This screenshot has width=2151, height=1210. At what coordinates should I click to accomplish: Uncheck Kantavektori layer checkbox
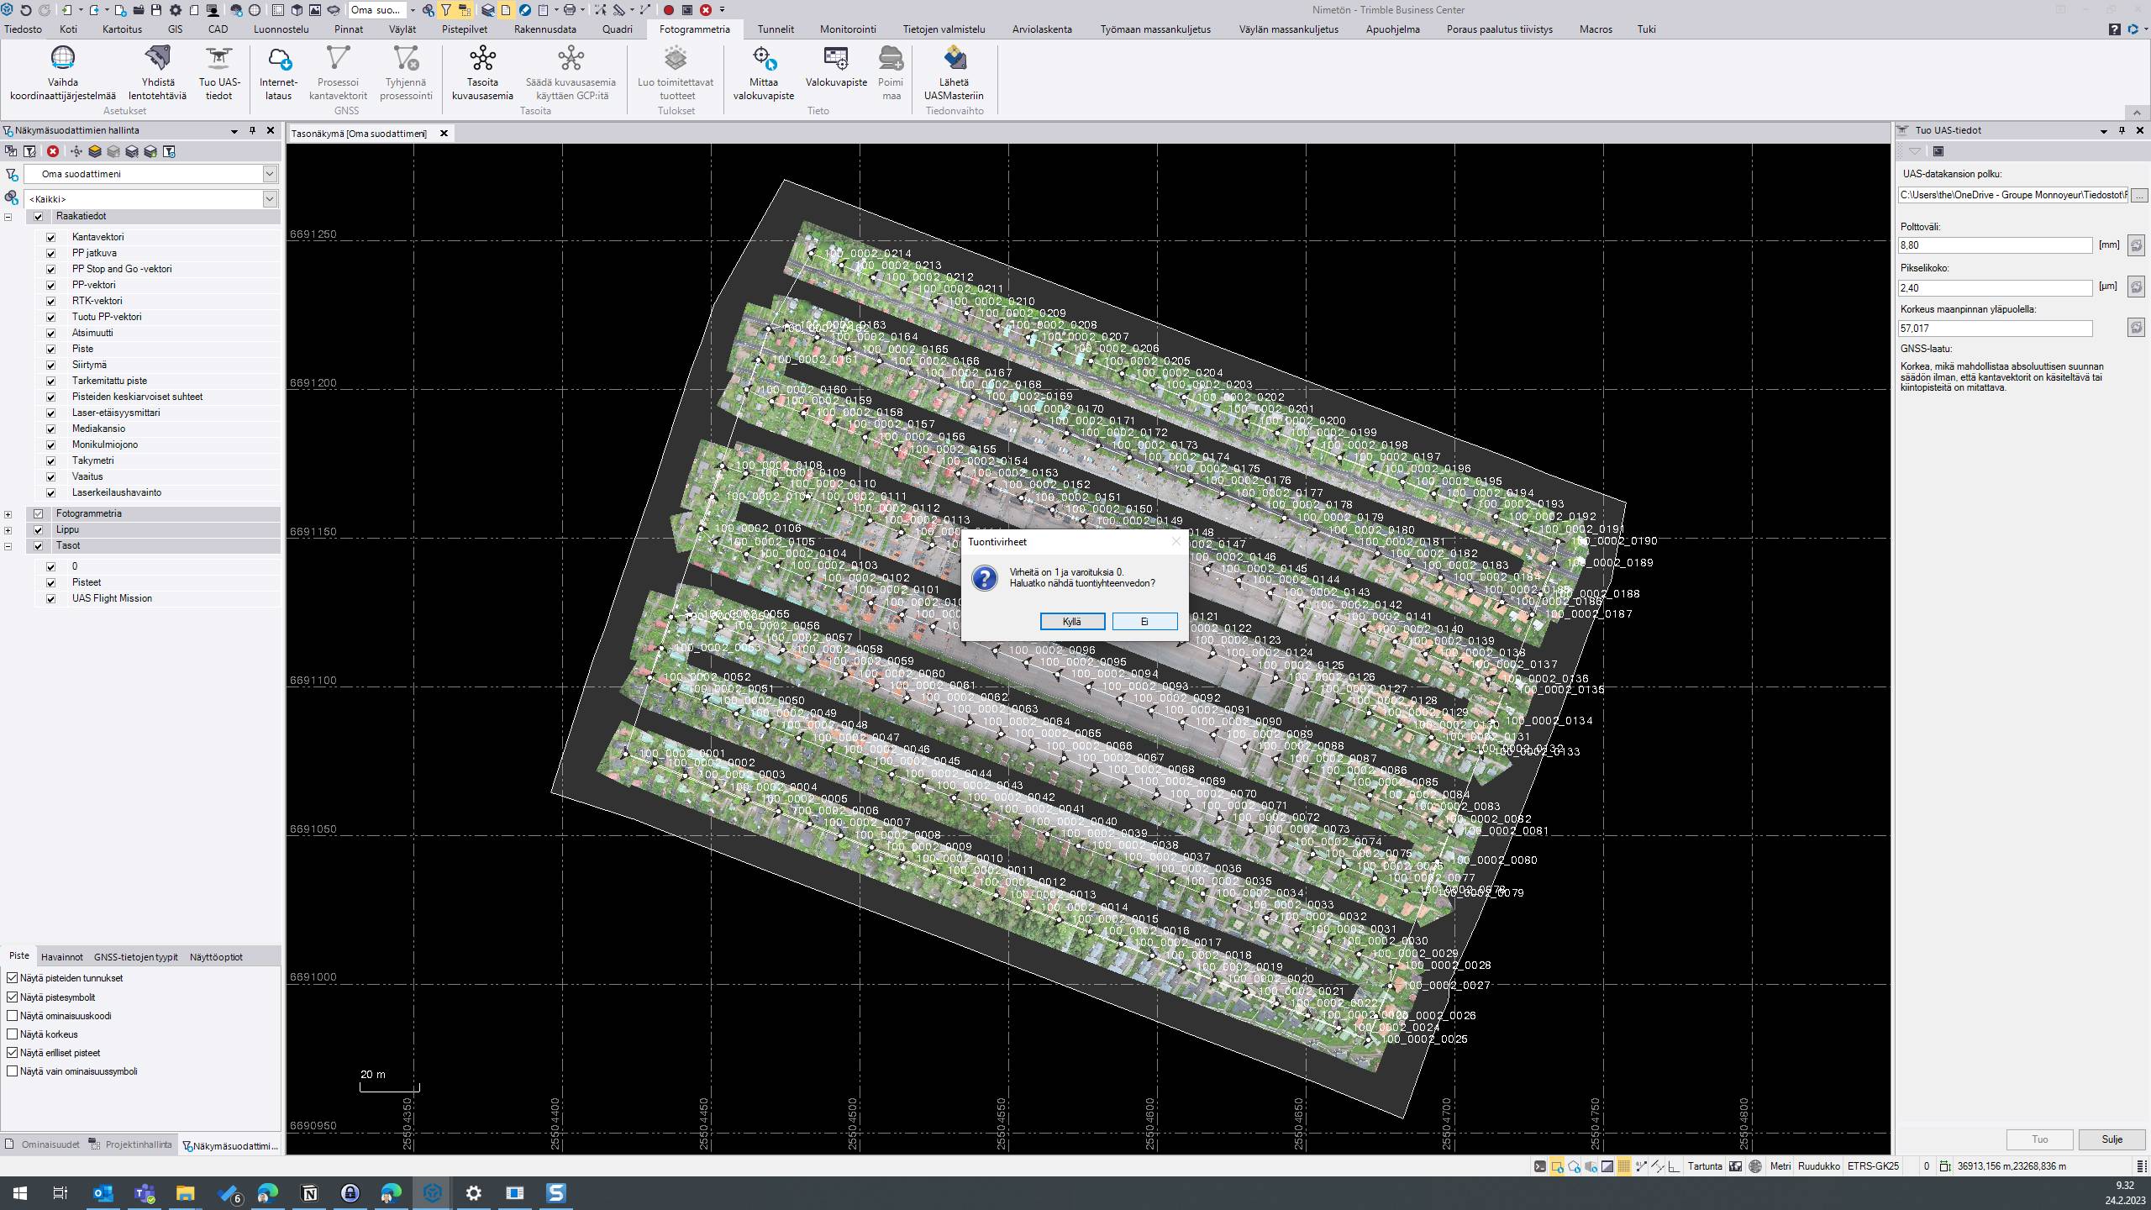(51, 238)
